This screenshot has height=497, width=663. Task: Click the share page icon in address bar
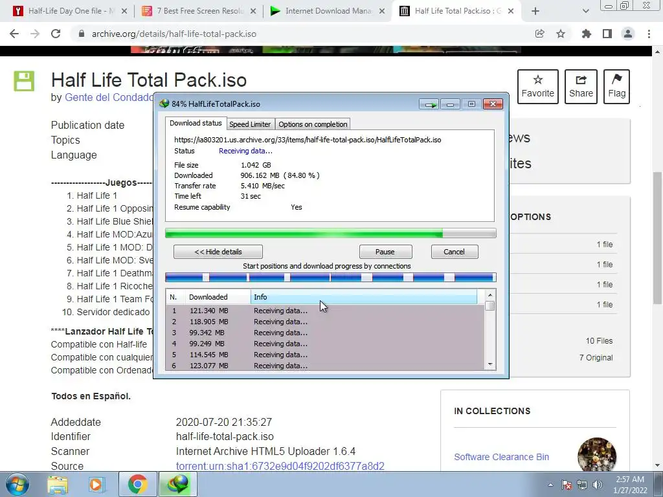(x=539, y=34)
